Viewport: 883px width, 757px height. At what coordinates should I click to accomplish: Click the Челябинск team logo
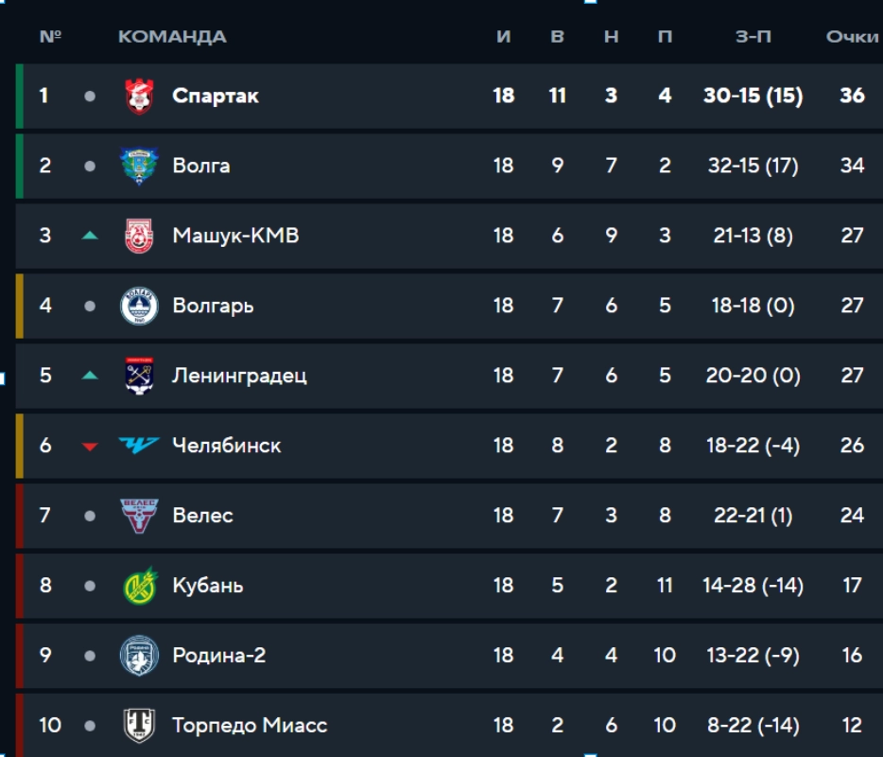[139, 445]
